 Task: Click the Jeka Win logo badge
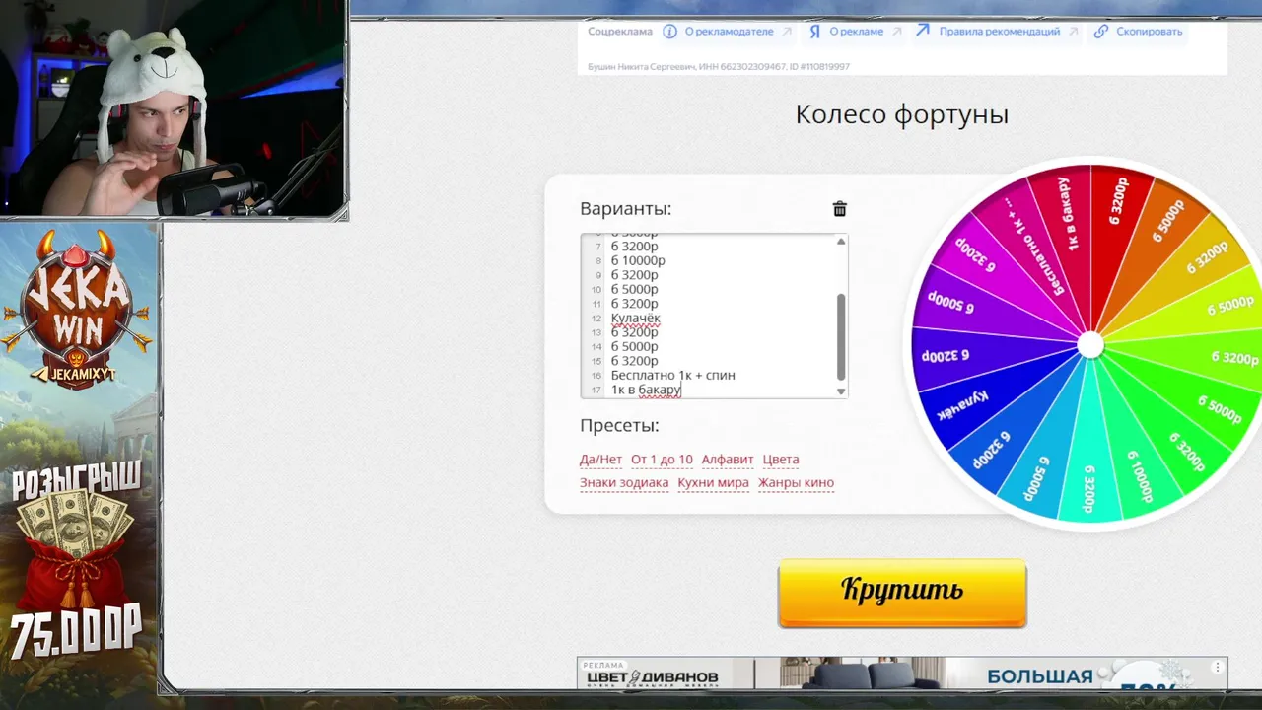click(78, 309)
